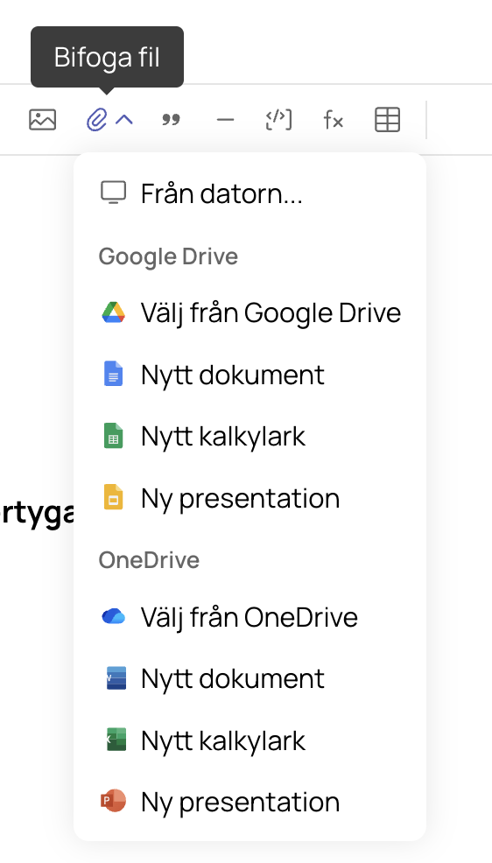Insert a table from the toolbar
492x863 pixels.
[388, 119]
